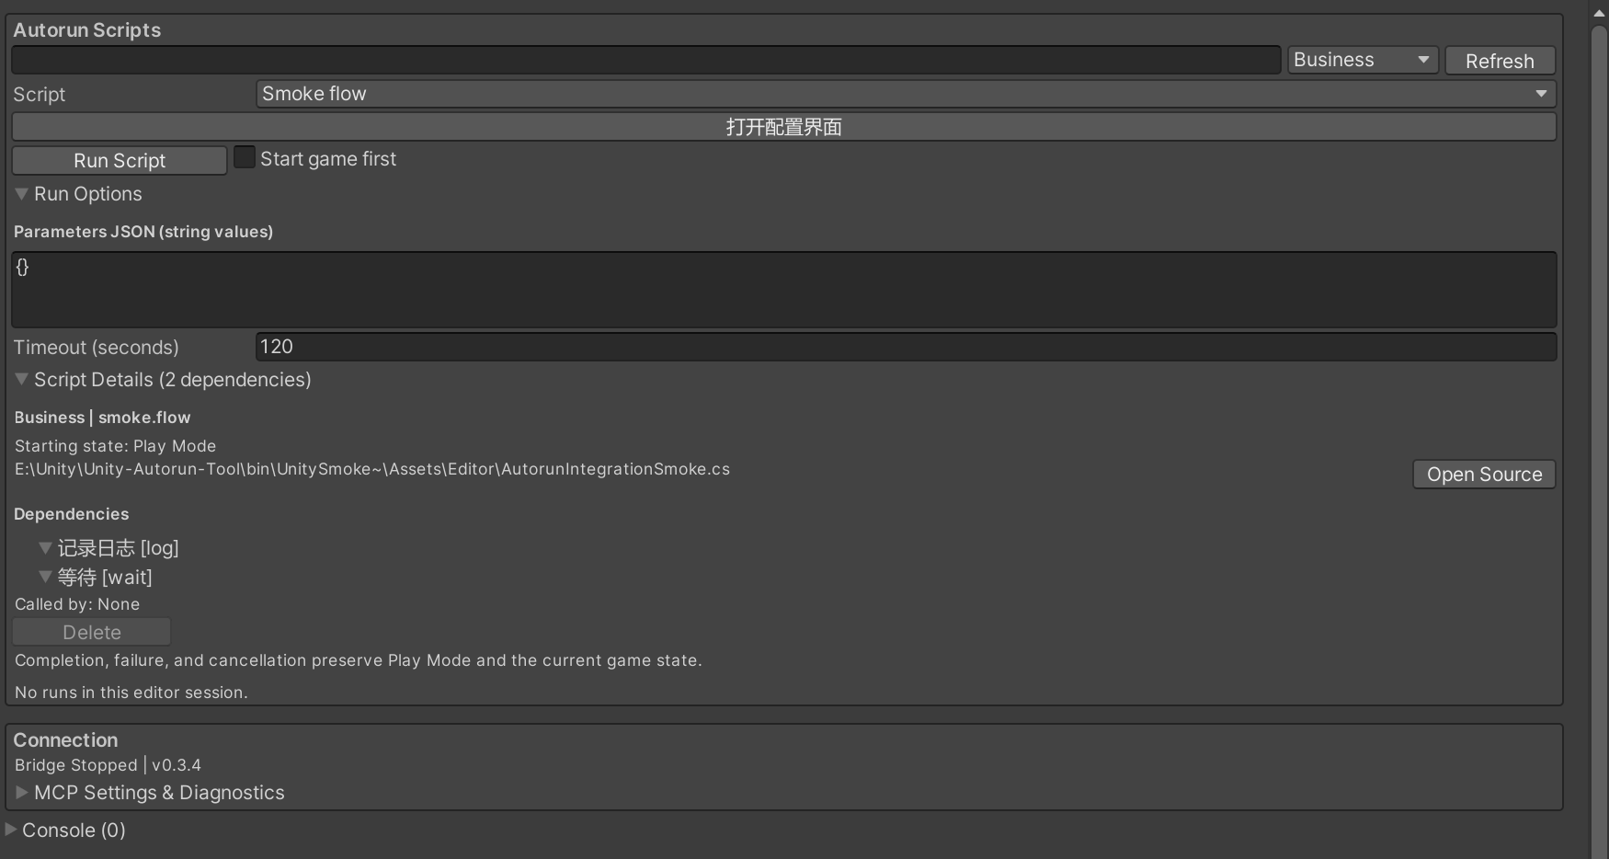This screenshot has width=1609, height=859.
Task: Click the Run Script button
Action: coord(120,160)
